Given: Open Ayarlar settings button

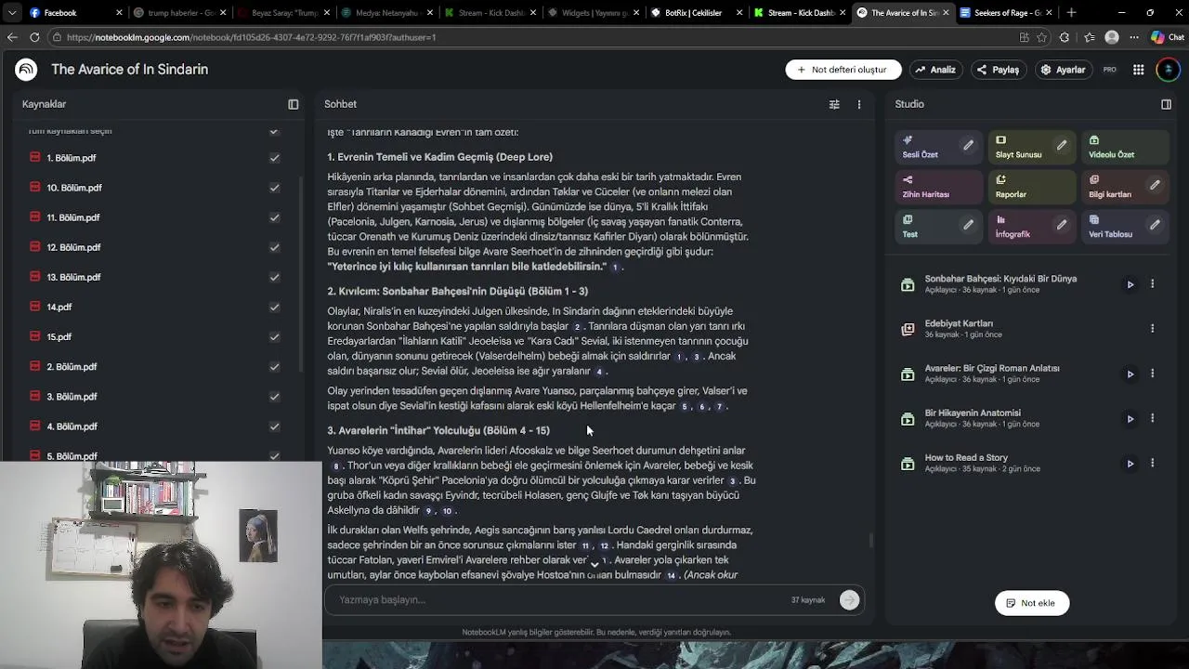Looking at the screenshot, I should point(1063,70).
